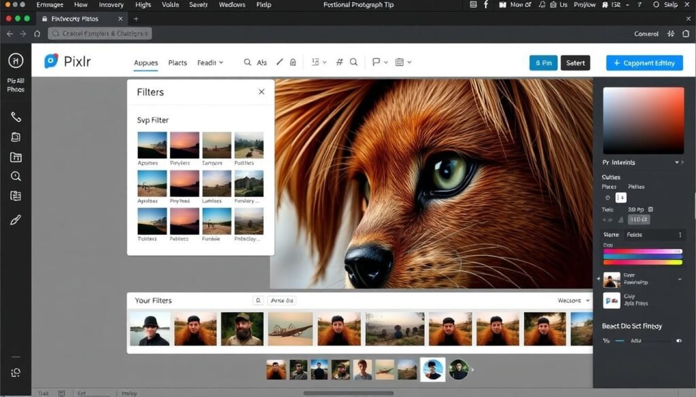
Task: Click the phone icon in left sidebar
Action: [16, 117]
